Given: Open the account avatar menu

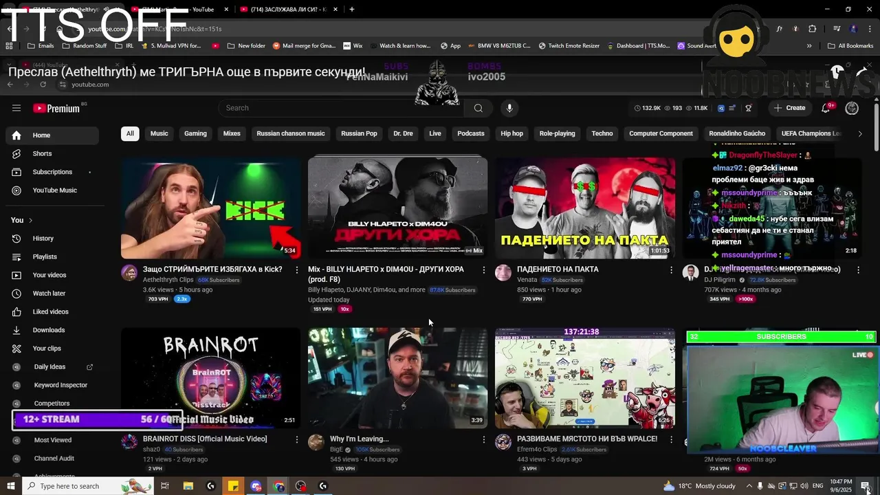Looking at the screenshot, I should tap(852, 108).
